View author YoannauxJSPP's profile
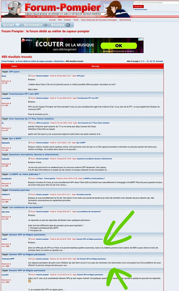 tap(8, 259)
